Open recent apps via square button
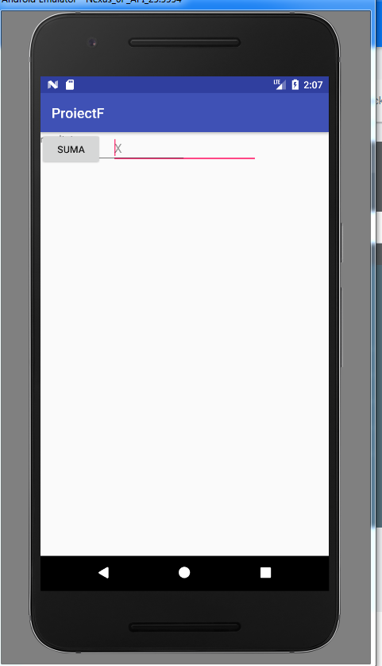 point(265,573)
